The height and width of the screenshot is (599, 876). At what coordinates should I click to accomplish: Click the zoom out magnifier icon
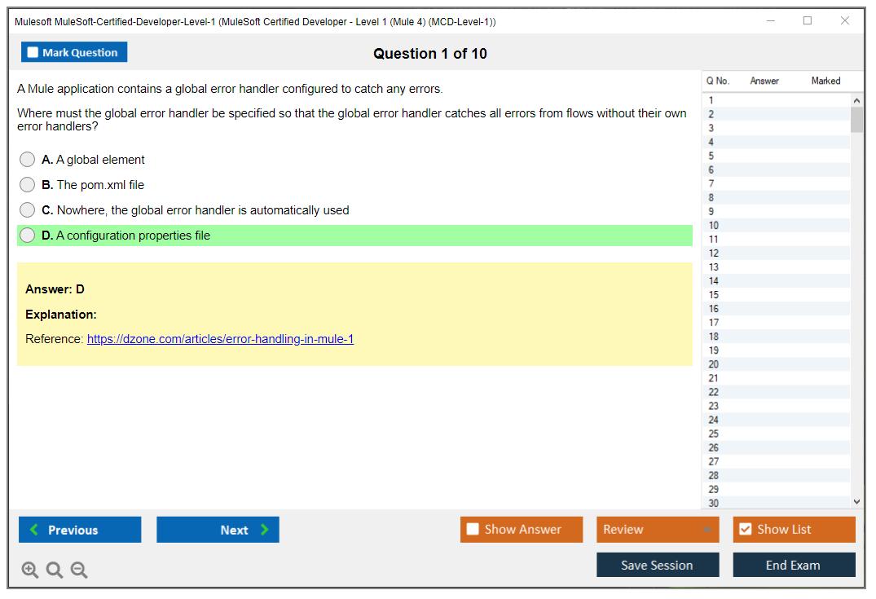pos(79,570)
